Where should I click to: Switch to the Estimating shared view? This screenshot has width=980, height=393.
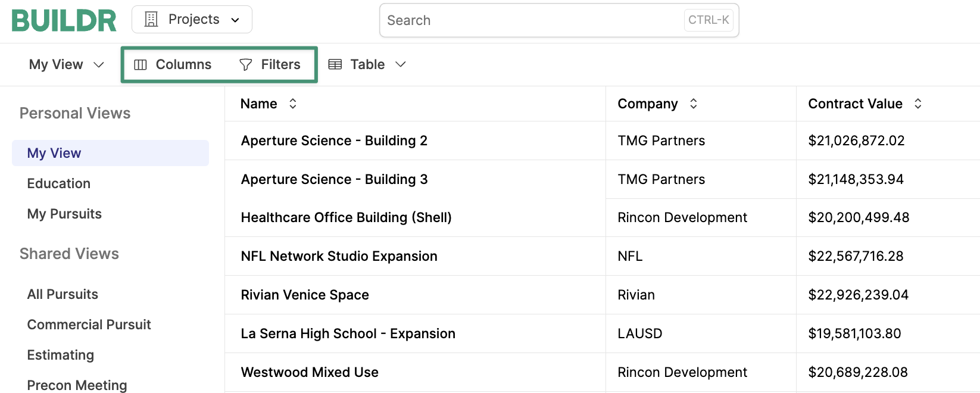[61, 355]
